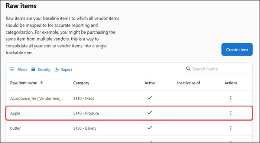Select the Apple item name

(x=15, y=113)
